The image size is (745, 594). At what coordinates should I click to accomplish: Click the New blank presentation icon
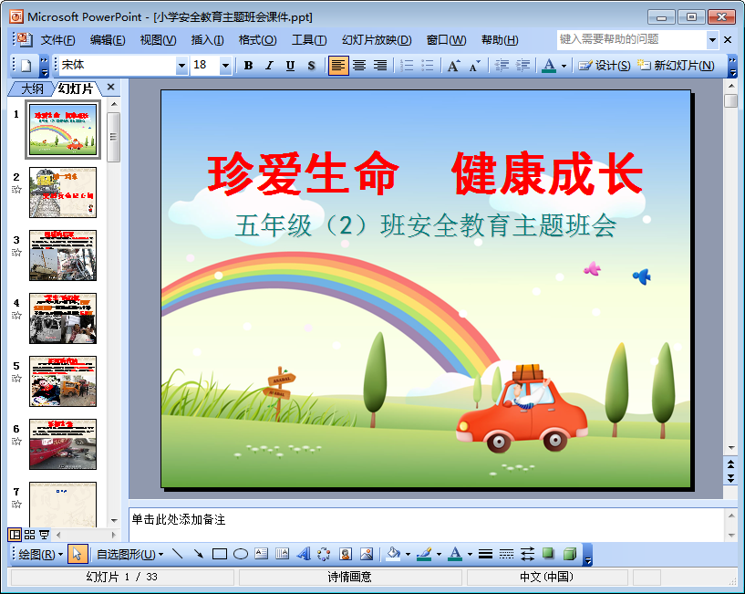pos(26,65)
